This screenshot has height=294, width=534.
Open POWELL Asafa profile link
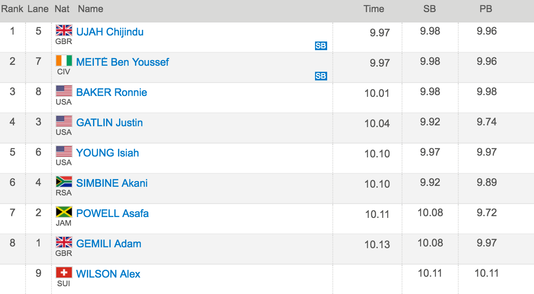113,213
